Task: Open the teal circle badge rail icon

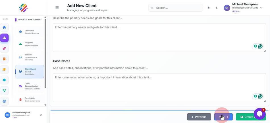Action: [x=4, y=80]
